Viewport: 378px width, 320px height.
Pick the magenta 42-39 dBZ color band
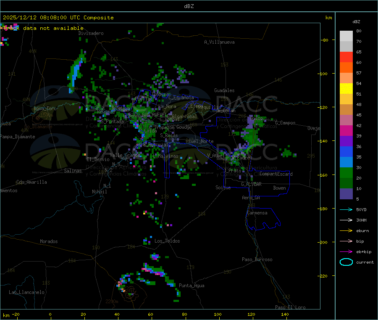point(346,130)
